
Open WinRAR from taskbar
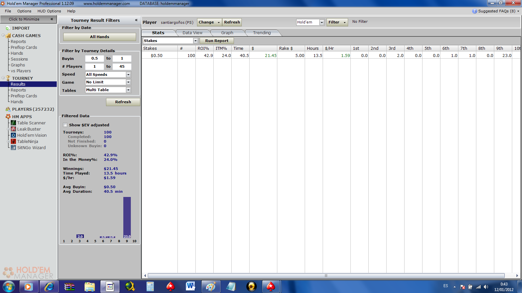coord(69,287)
